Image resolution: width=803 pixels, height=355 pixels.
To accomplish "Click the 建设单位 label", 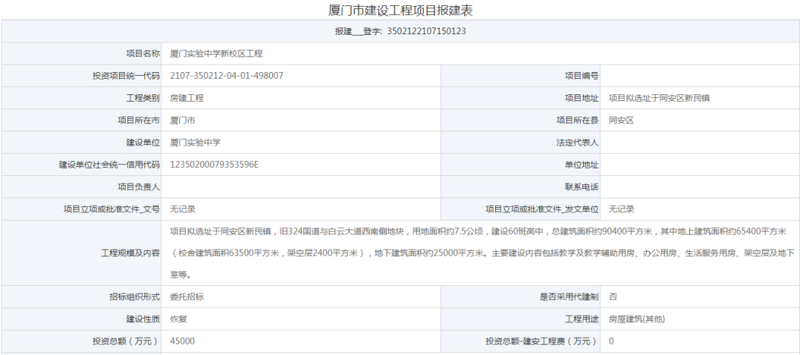I will [x=143, y=143].
